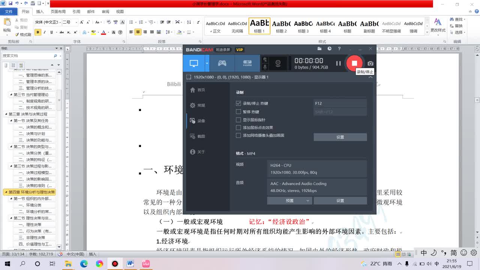The image size is (480, 270).
Task: Apply subscript formatting
Action: 69,32
